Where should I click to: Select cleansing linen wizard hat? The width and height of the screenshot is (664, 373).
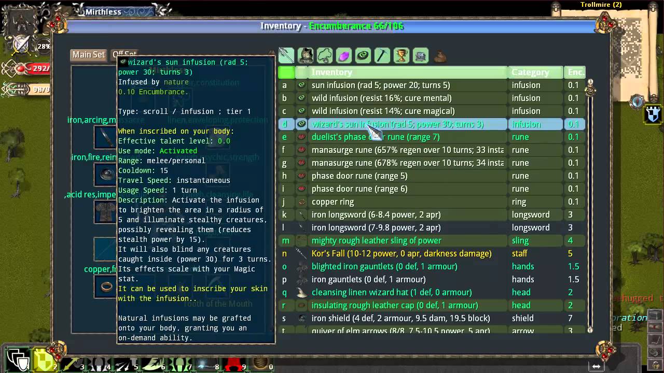pos(432,292)
